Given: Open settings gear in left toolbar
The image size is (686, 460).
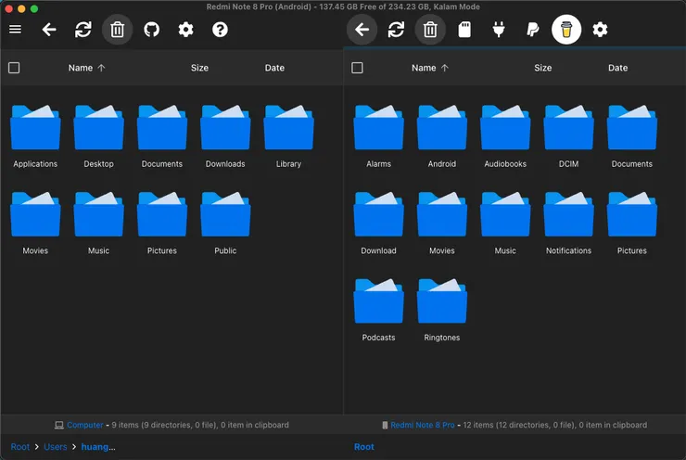Looking at the screenshot, I should tap(185, 30).
